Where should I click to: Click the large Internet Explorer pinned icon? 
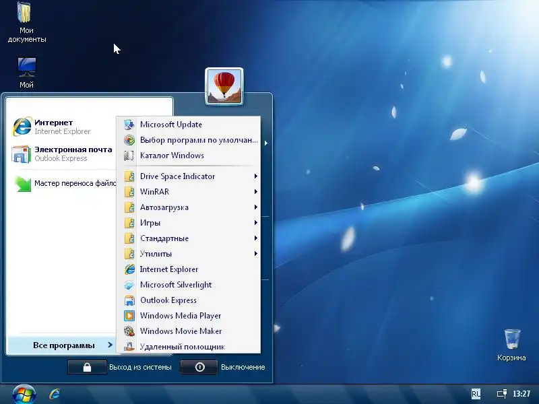coord(22,127)
